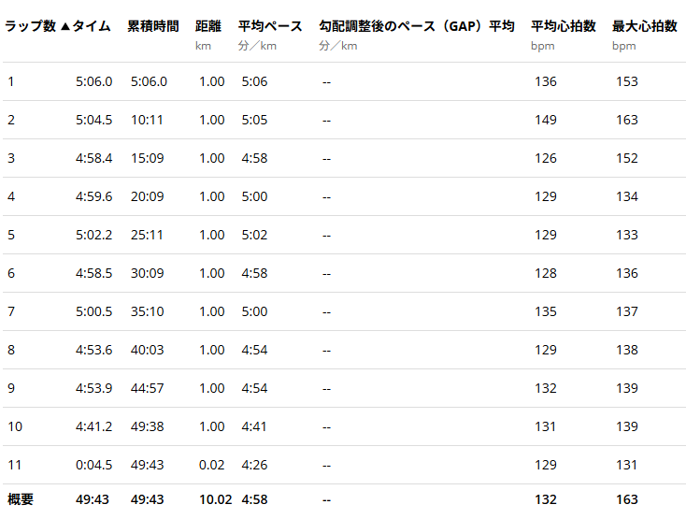Sort table by ラップ数 column header
This screenshot has width=686, height=519.
(x=30, y=26)
